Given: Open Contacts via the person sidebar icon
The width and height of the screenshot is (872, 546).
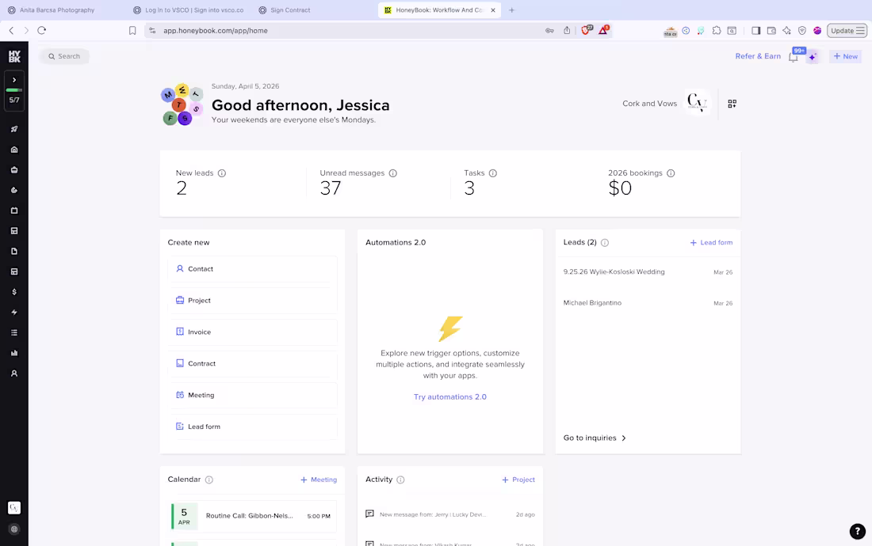Looking at the screenshot, I should coord(14,373).
